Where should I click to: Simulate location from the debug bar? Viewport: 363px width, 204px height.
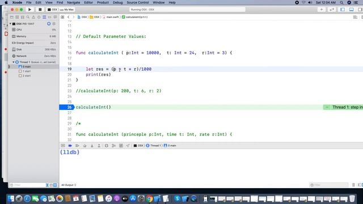pyautogui.click(x=128, y=146)
